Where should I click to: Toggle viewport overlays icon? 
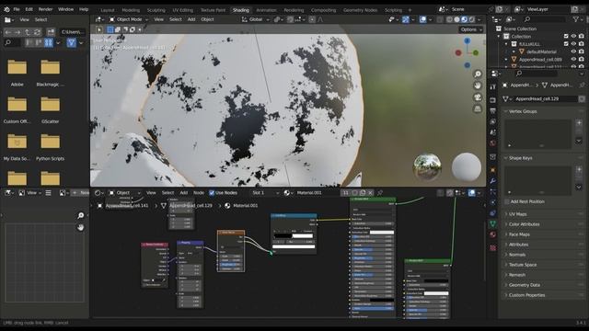click(423, 19)
